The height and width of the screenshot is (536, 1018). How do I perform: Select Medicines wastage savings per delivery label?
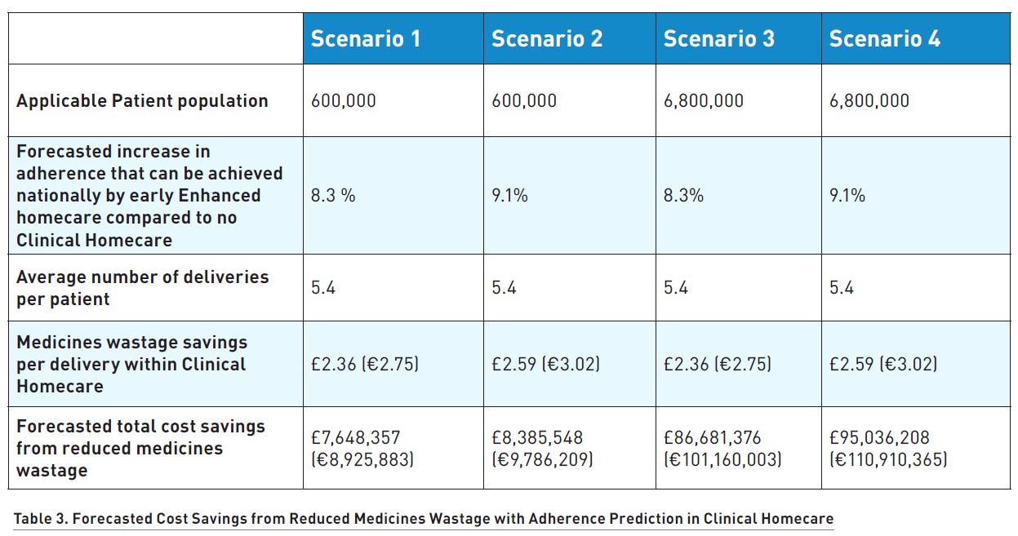click(x=131, y=364)
